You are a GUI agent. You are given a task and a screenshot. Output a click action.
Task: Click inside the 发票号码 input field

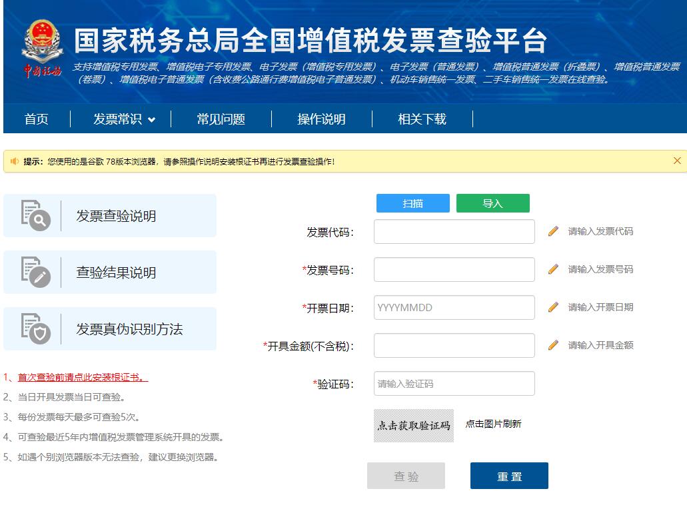454,269
